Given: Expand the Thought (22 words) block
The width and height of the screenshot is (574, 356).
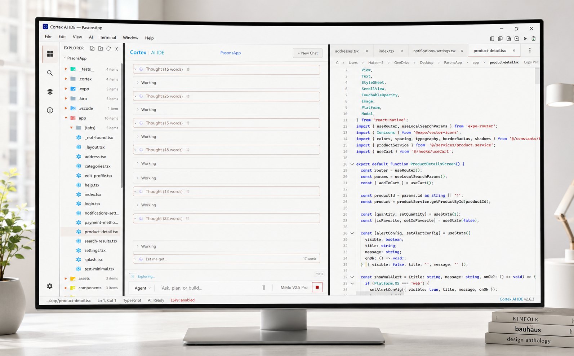Looking at the screenshot, I should coord(135,219).
